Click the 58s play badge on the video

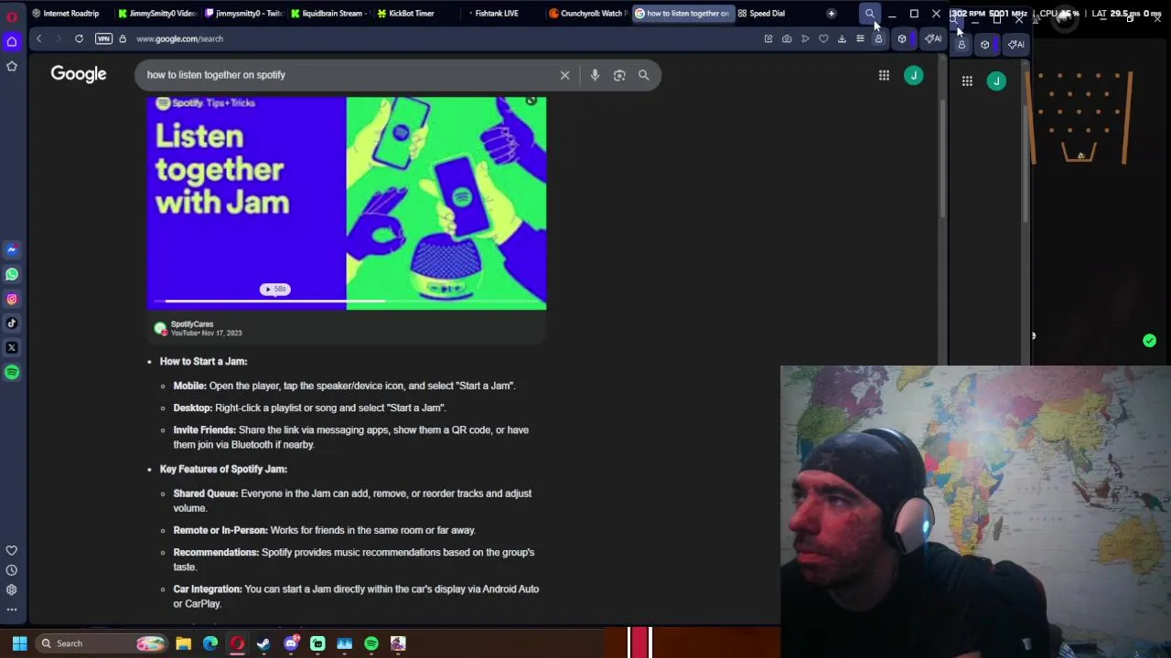coord(275,289)
